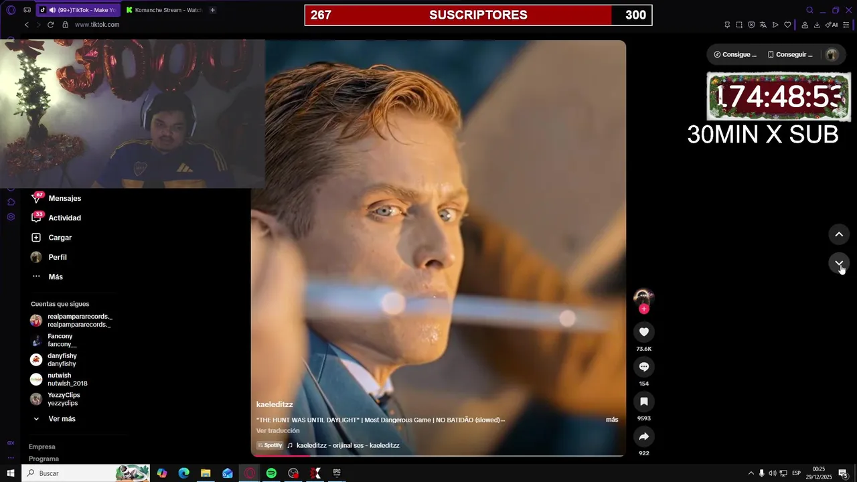Click 'Ver traducción' under the caption
Viewport: 857px width, 482px height.
278,431
